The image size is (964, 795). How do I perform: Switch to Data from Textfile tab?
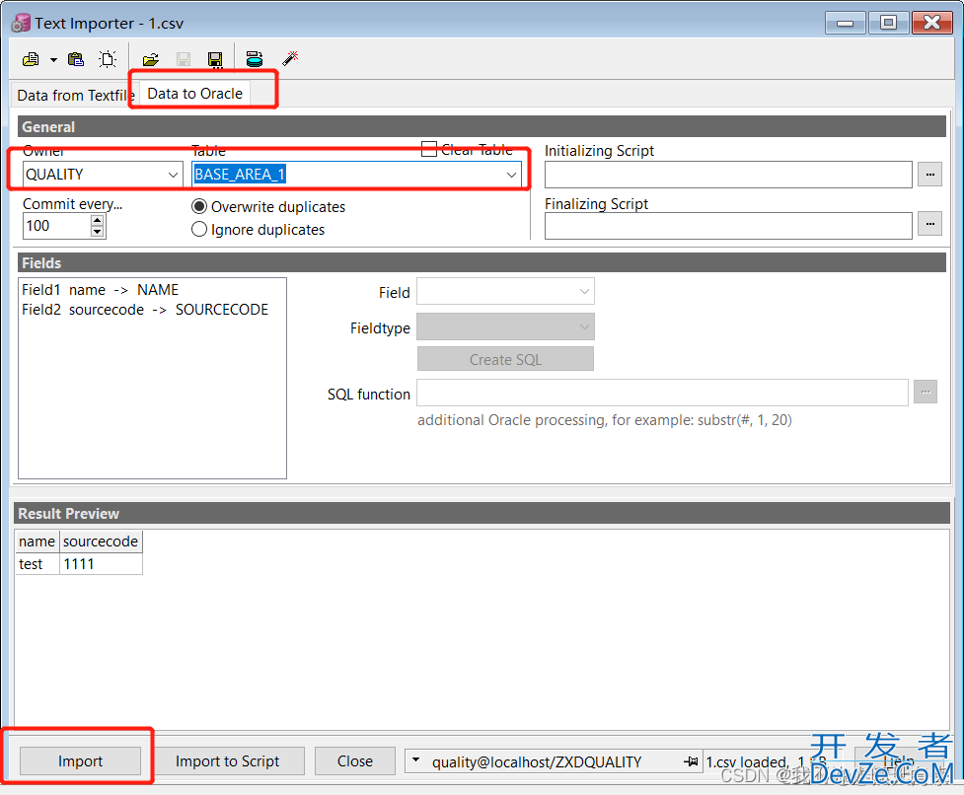point(75,96)
